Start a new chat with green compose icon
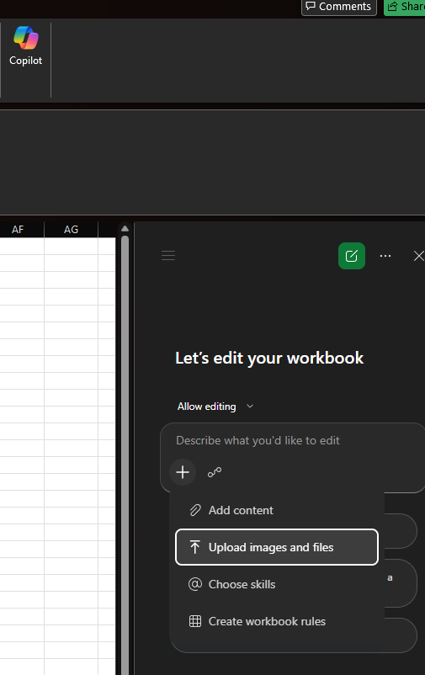 [352, 256]
